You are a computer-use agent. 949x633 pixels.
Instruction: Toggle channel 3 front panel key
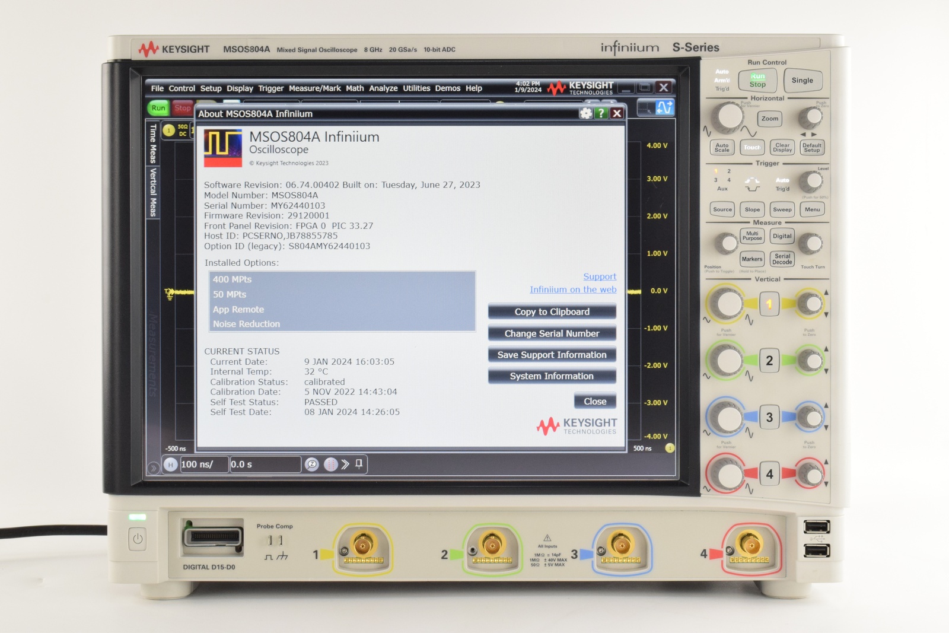click(769, 417)
